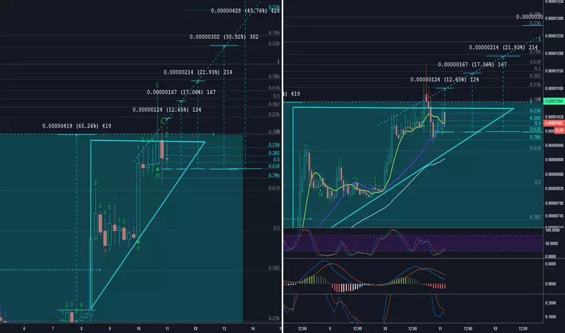This screenshot has width=565, height=333.
Task: Click date 9 on right chart time axis
Action: (330, 329)
